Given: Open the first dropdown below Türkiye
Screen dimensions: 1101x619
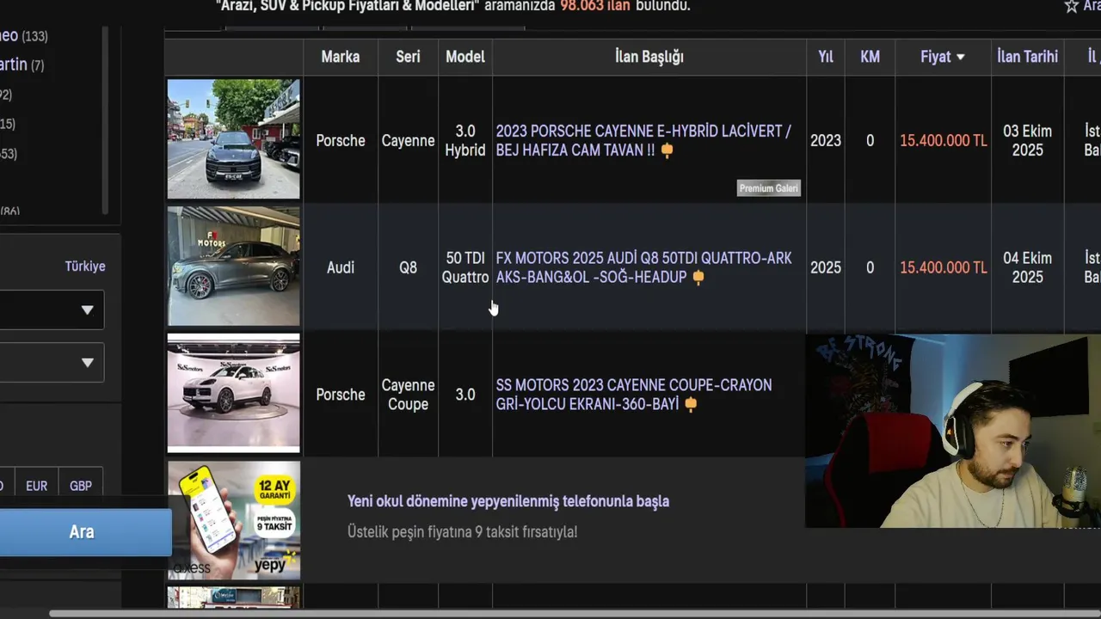Looking at the screenshot, I should pyautogui.click(x=50, y=309).
